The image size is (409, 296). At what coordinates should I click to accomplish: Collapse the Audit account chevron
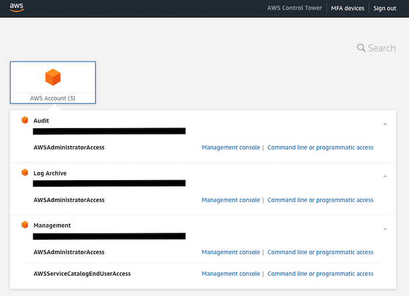tap(385, 125)
